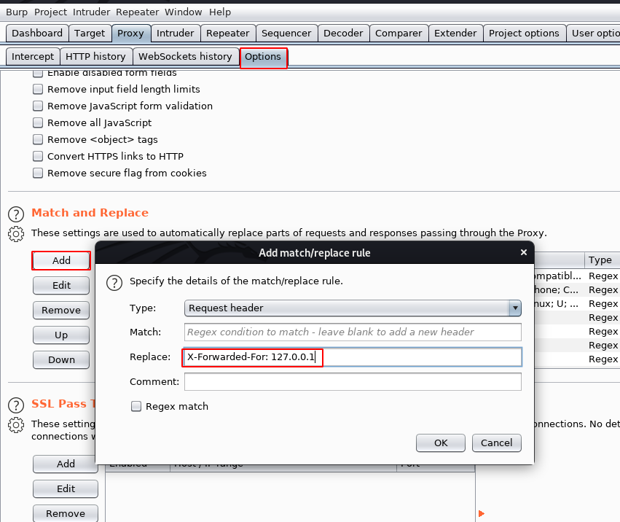Screen dimensions: 620x522
Task: Open the Help menu
Action: point(220,12)
